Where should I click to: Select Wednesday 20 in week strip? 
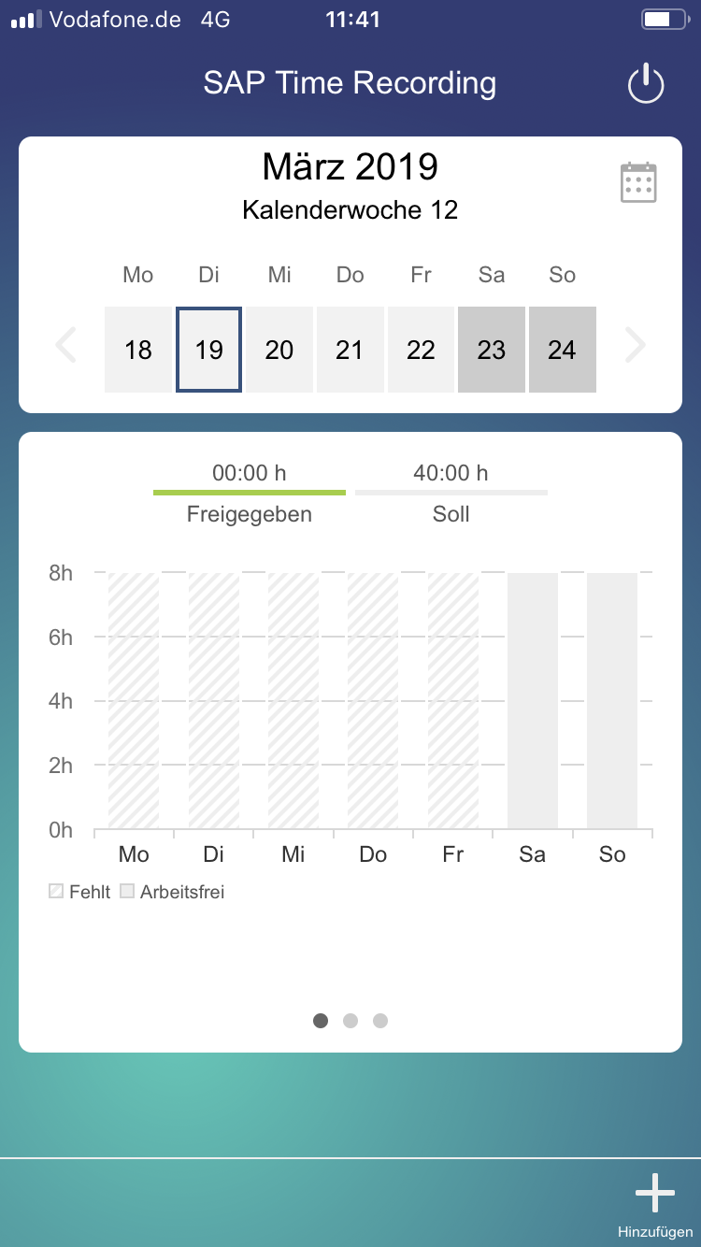[x=279, y=350]
